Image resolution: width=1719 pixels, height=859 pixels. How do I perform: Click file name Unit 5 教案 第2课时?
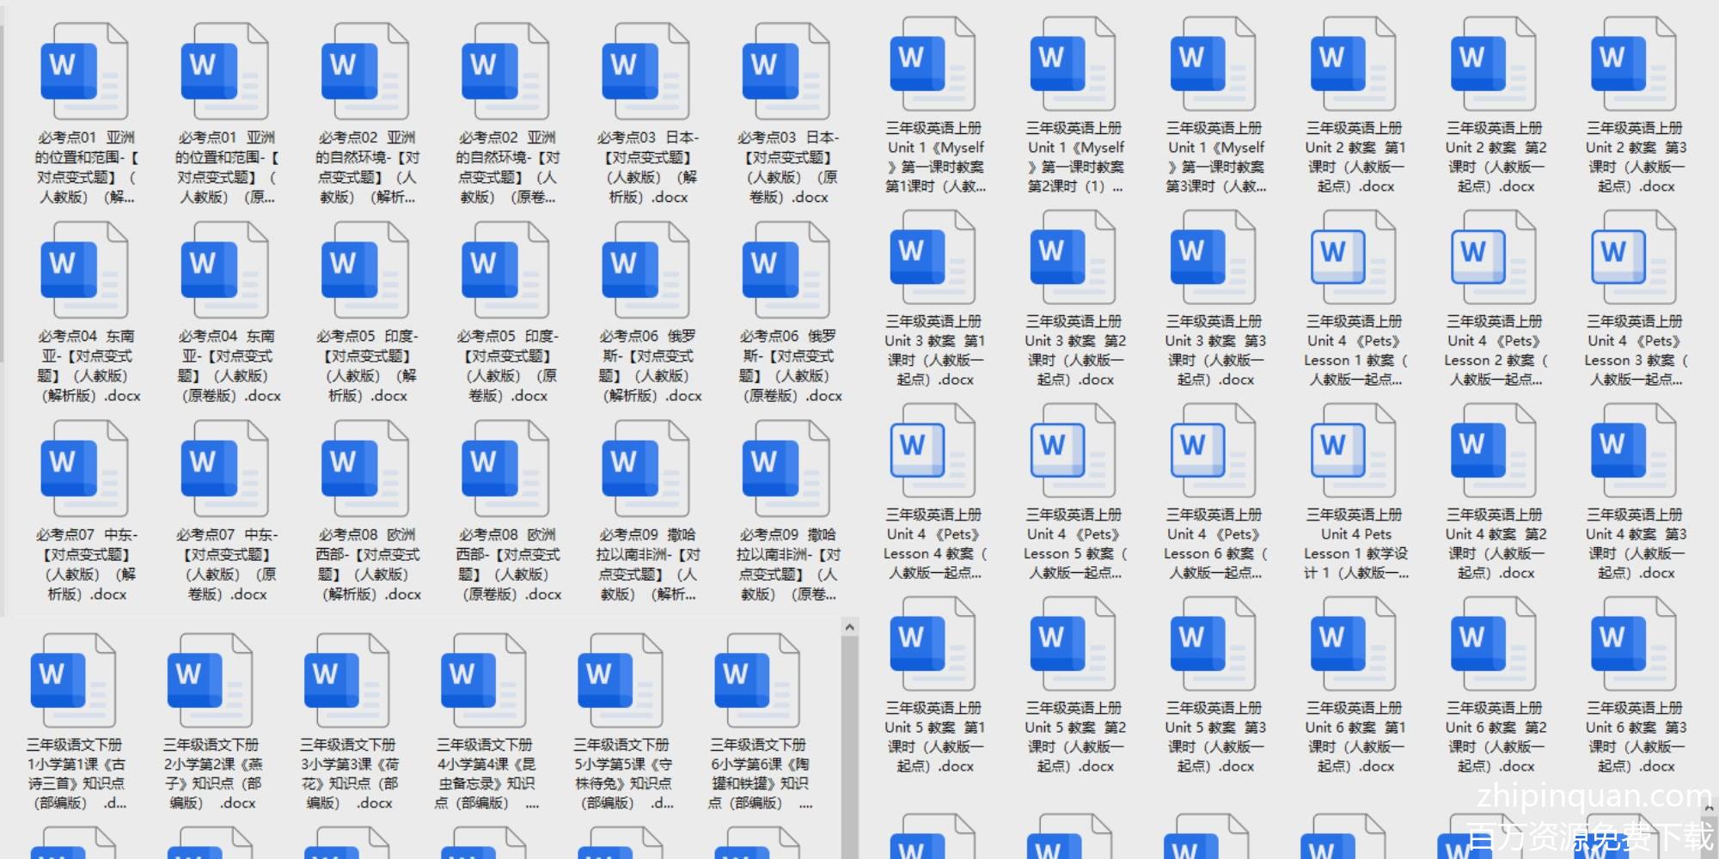[x=1074, y=737]
